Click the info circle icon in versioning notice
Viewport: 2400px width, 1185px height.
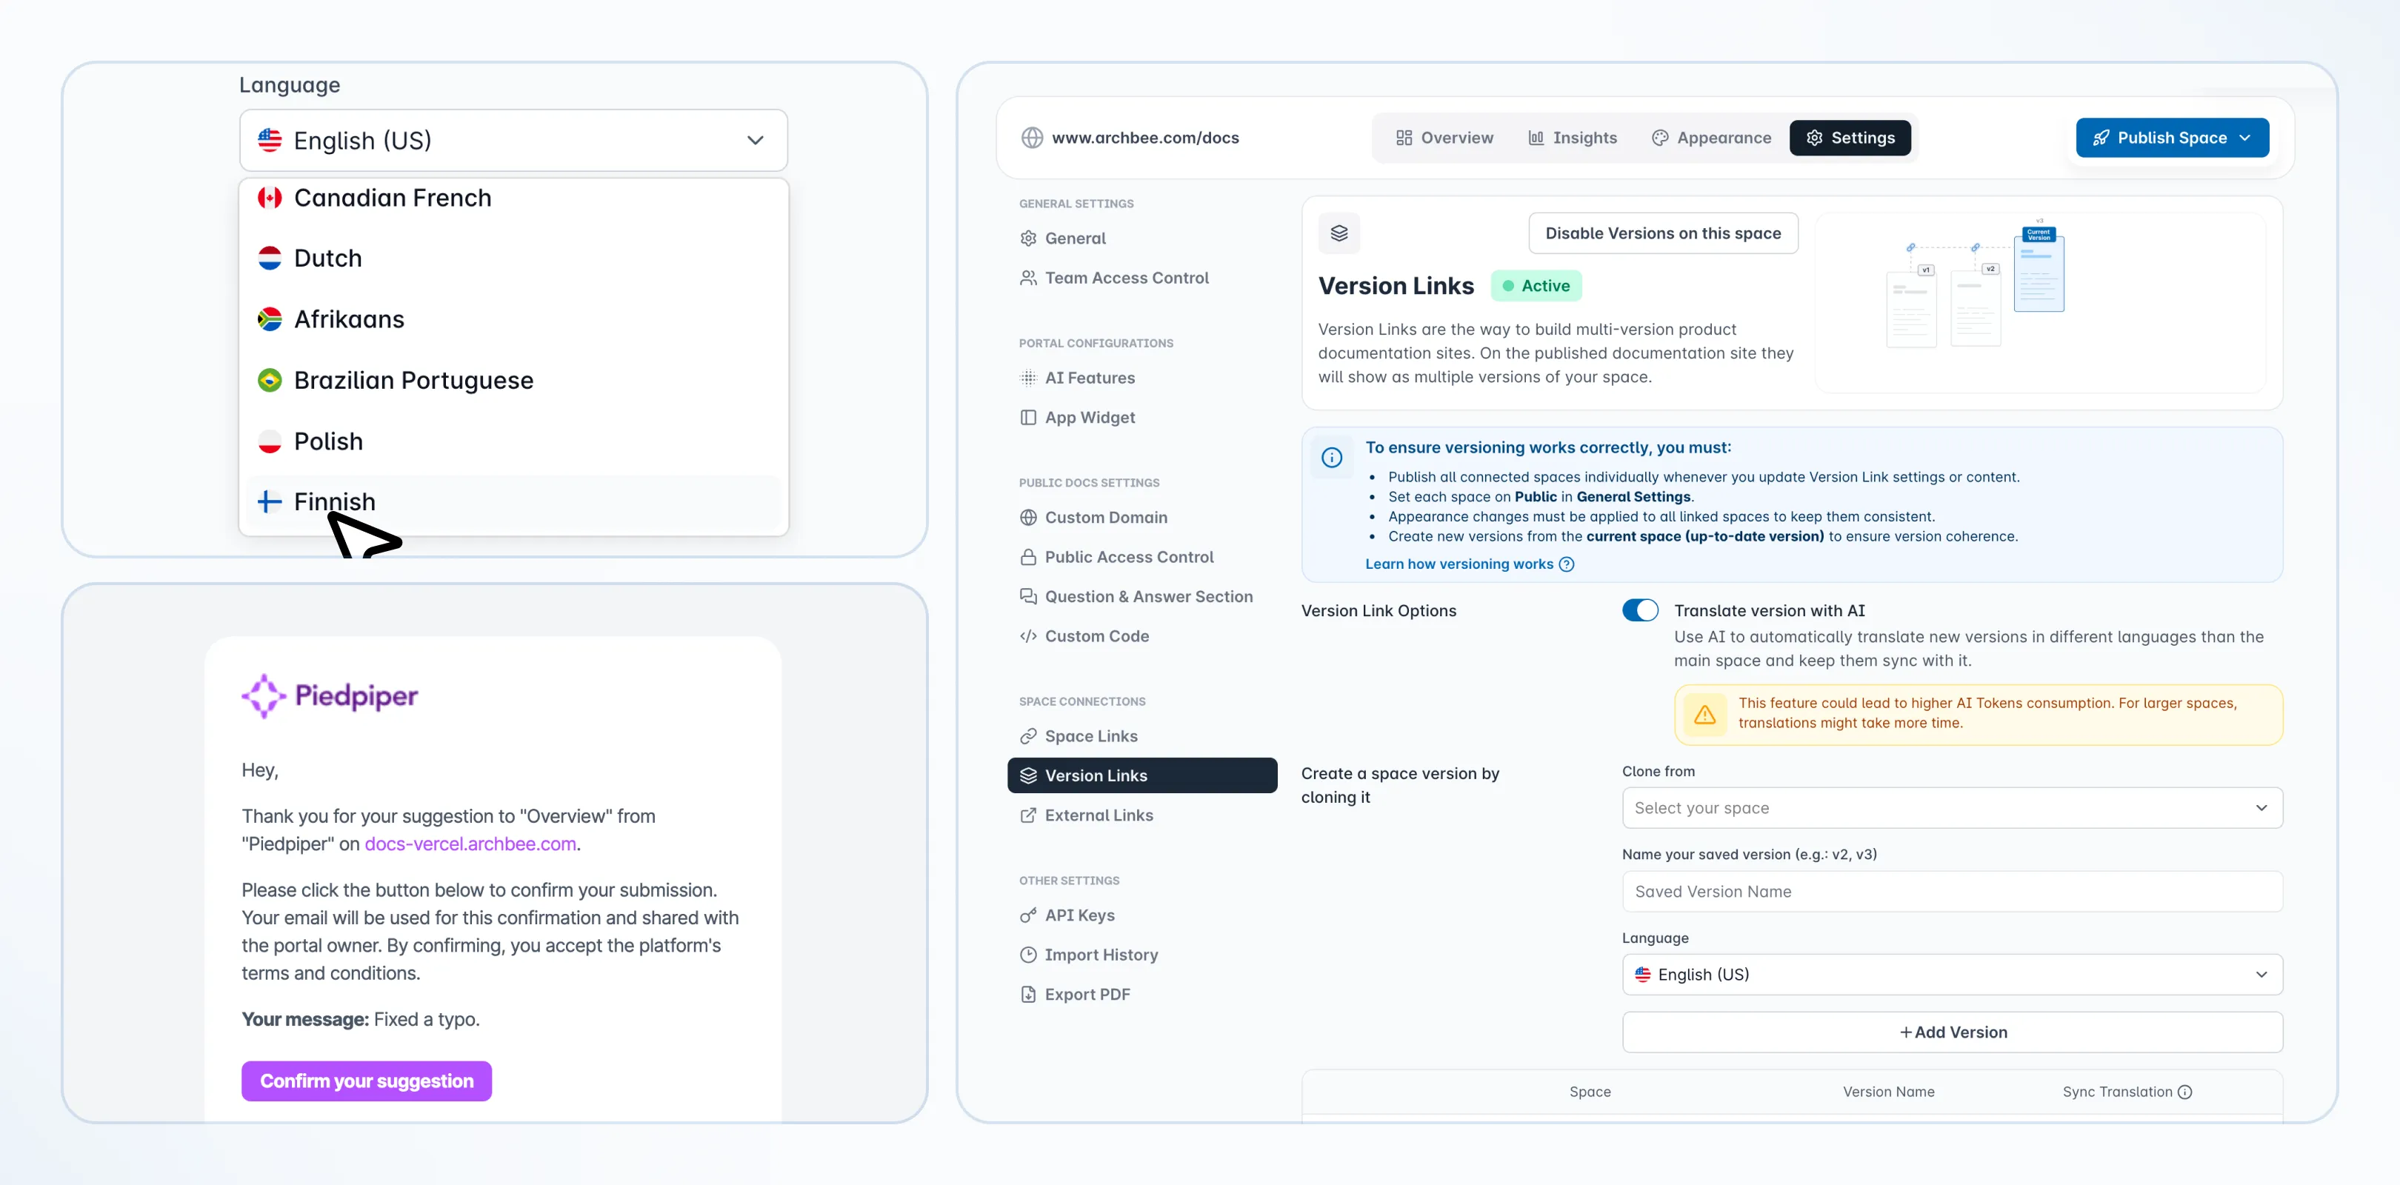[1331, 458]
